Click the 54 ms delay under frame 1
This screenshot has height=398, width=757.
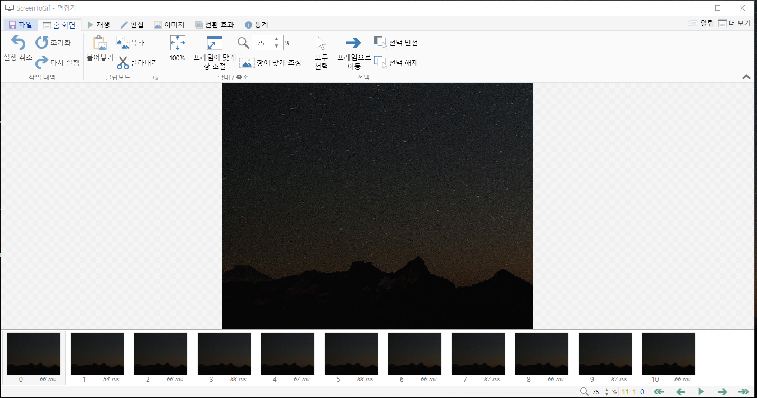[111, 380]
